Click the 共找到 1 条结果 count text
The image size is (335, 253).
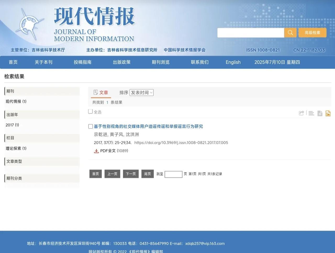click(x=107, y=102)
